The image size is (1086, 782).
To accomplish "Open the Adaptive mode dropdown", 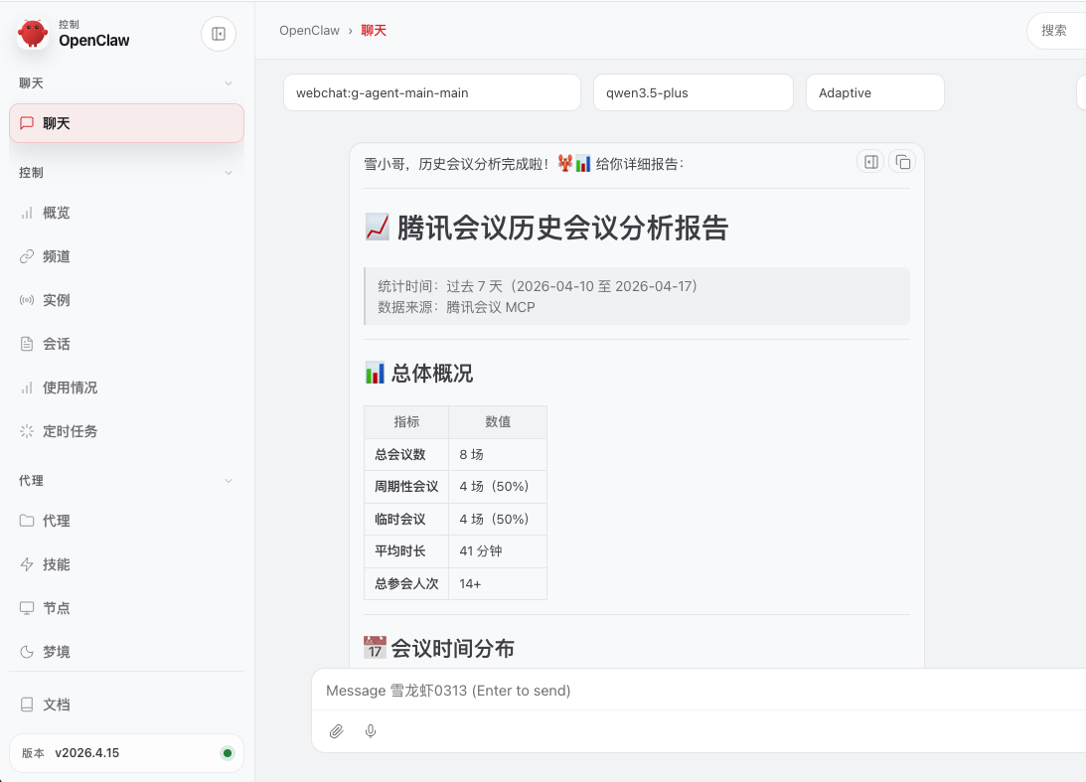I will click(x=874, y=92).
